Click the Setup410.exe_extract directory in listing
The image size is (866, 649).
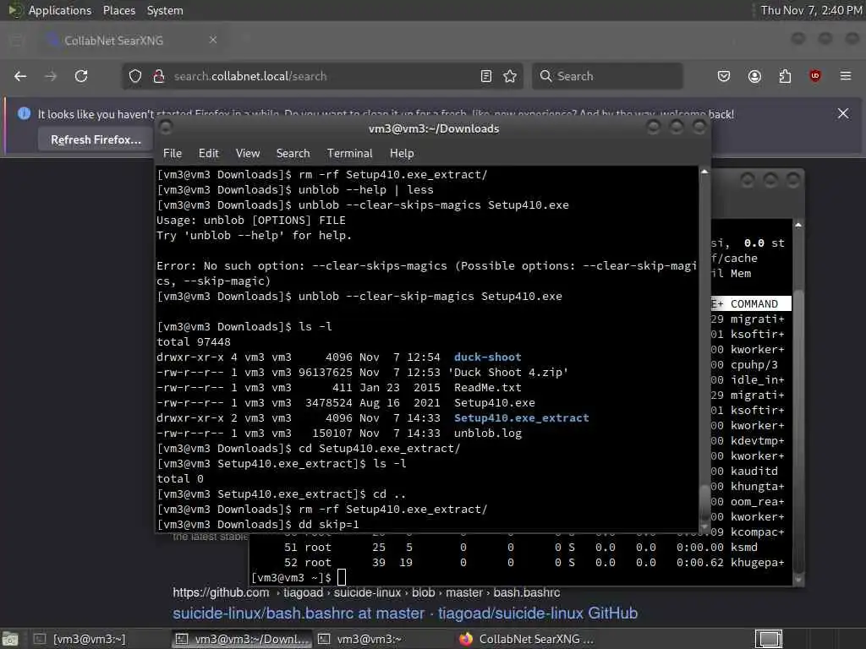(x=521, y=417)
